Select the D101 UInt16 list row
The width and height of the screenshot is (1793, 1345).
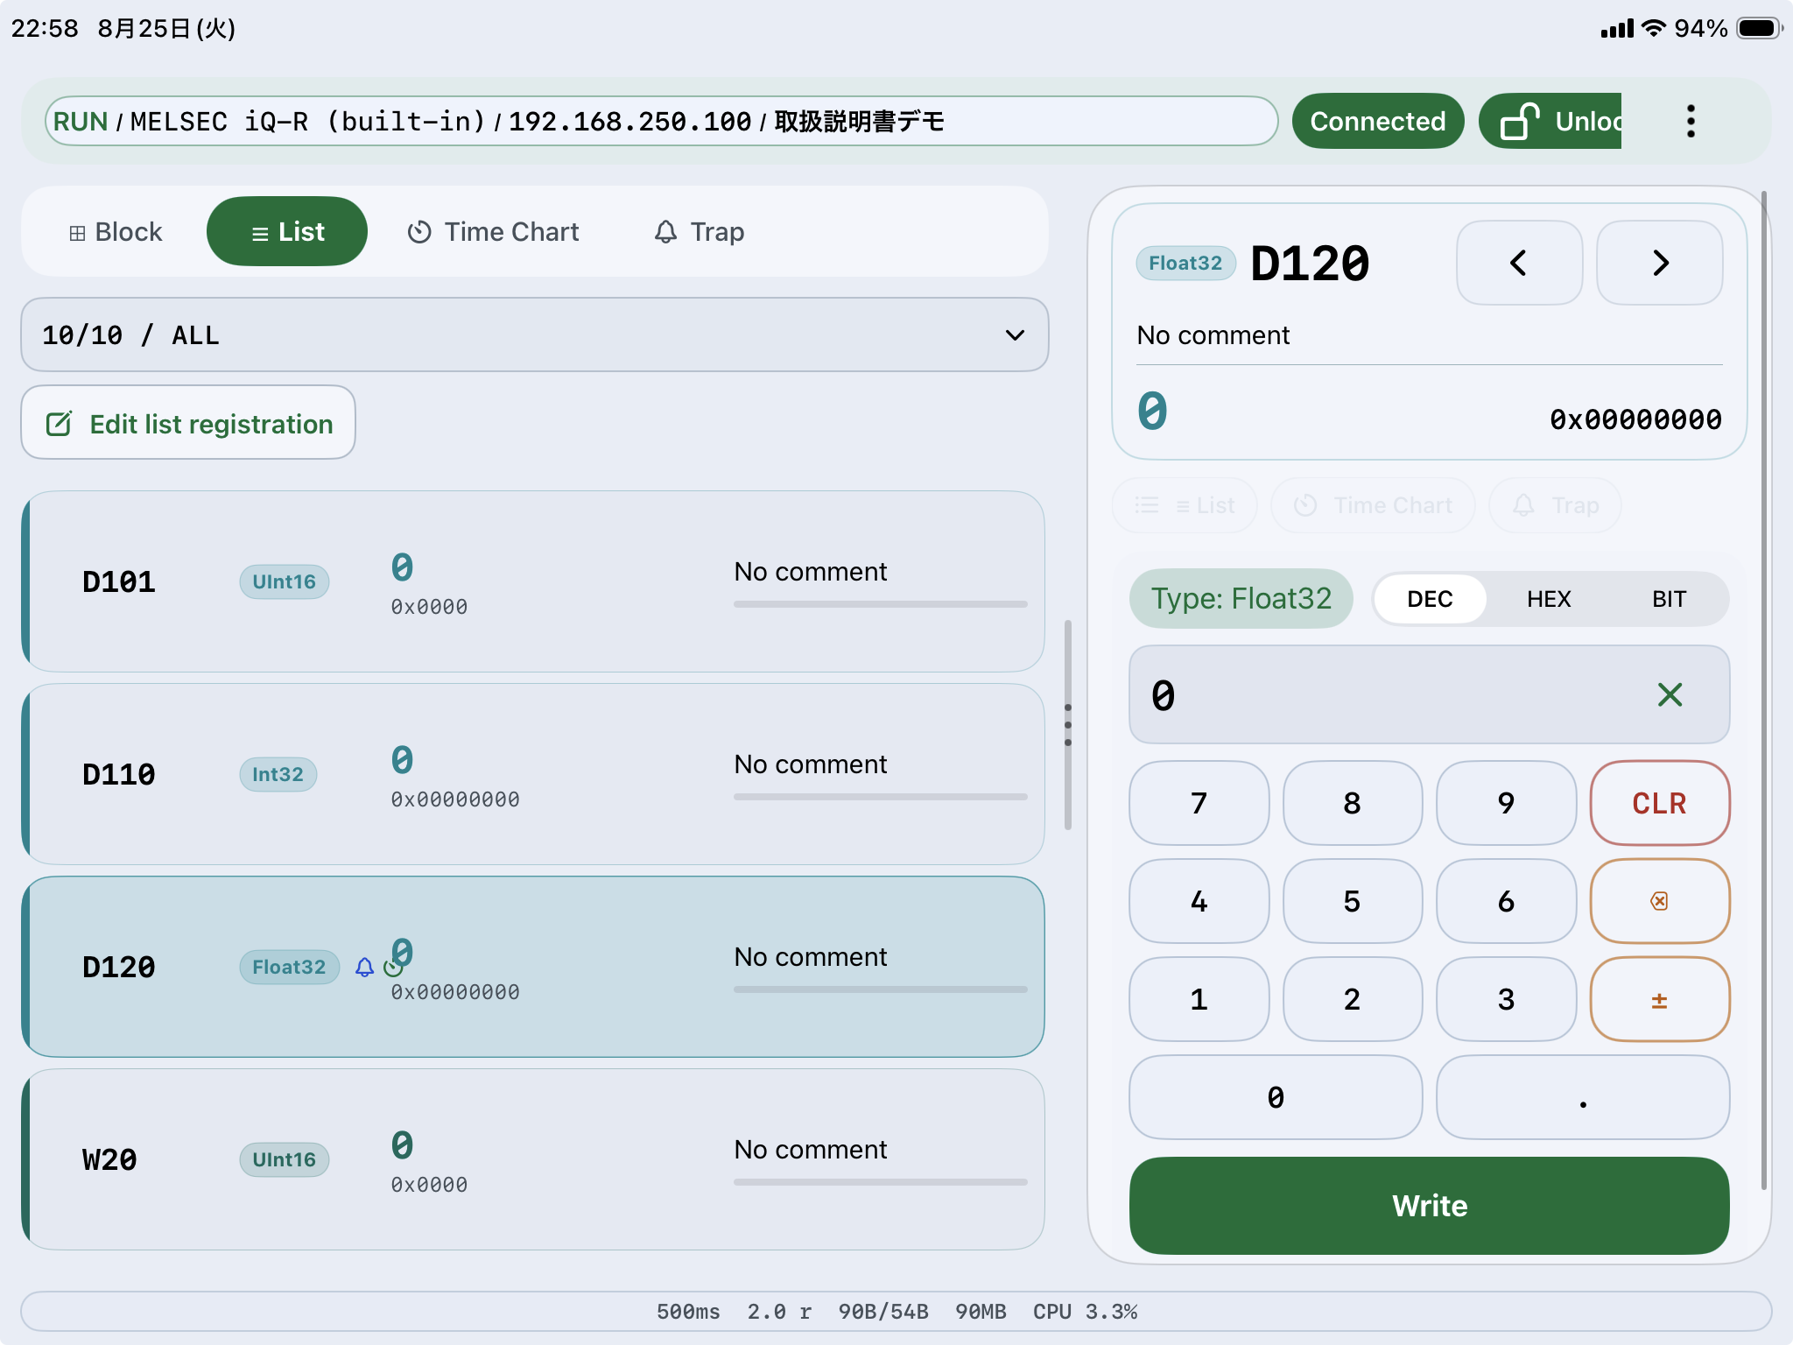533,581
